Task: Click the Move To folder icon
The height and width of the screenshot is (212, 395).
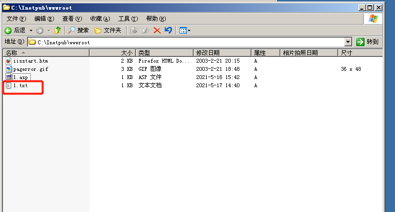Action: (133, 31)
